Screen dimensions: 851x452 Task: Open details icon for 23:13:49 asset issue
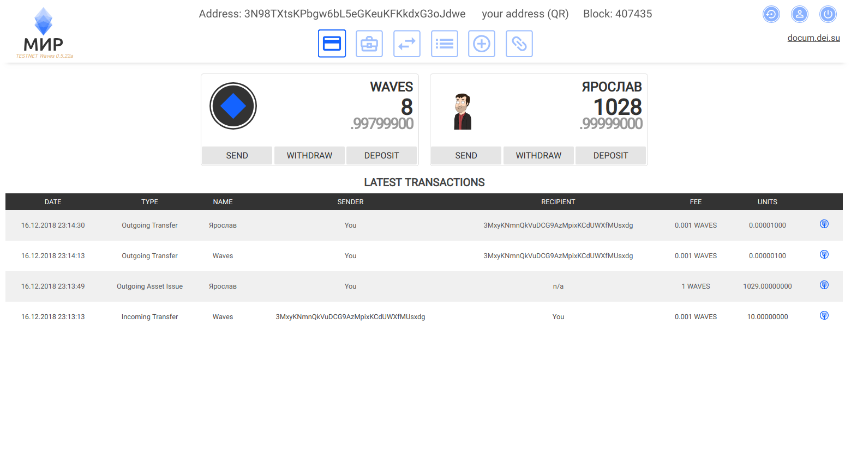click(824, 285)
